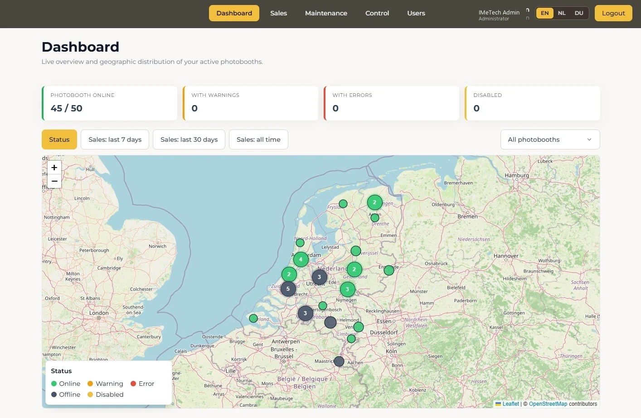Click the With Errors card
641x418 pixels.
[391, 103]
